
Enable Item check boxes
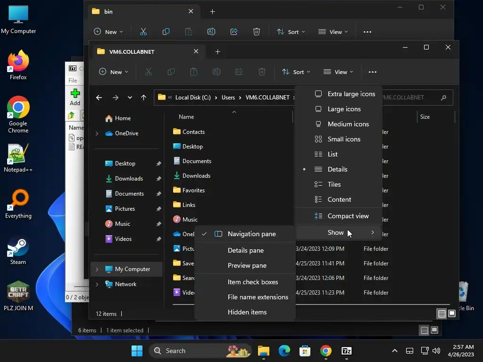click(245, 282)
